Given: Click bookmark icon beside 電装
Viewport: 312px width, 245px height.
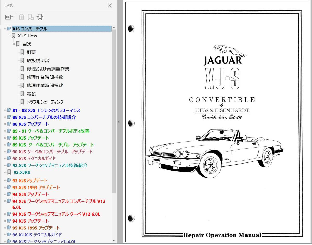Looking at the screenshot, I should coord(22,94).
